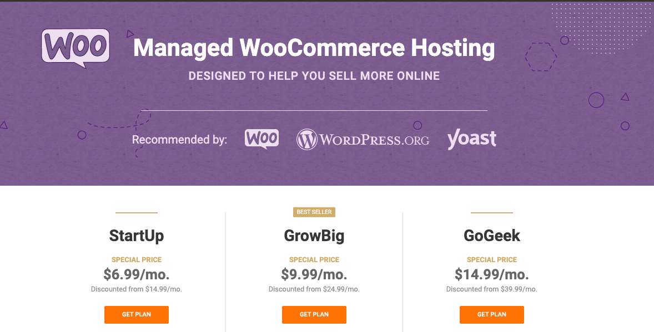Click the Yoast logo
This screenshot has height=332, width=654.
click(x=471, y=139)
